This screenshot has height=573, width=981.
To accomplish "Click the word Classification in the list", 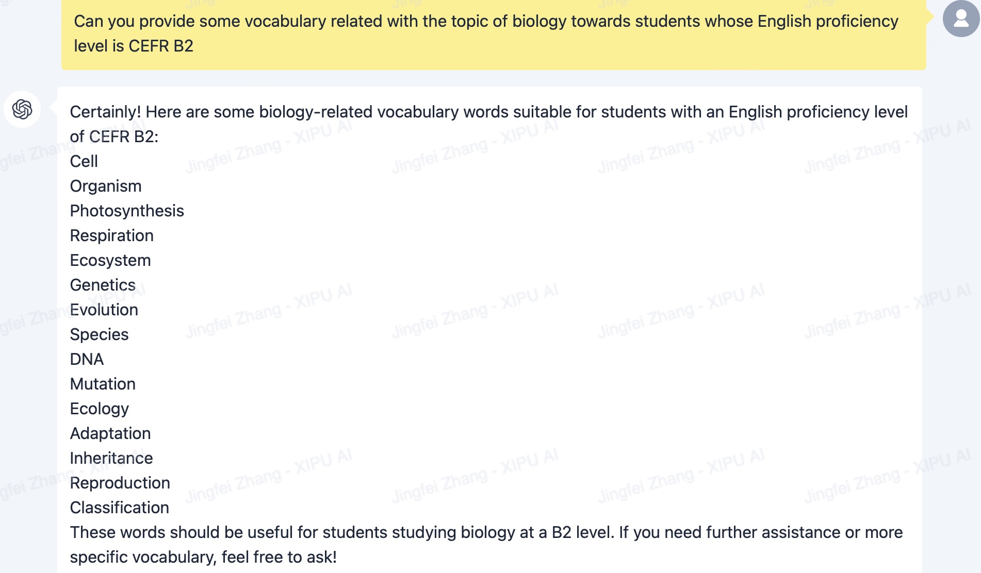I will (x=120, y=508).
